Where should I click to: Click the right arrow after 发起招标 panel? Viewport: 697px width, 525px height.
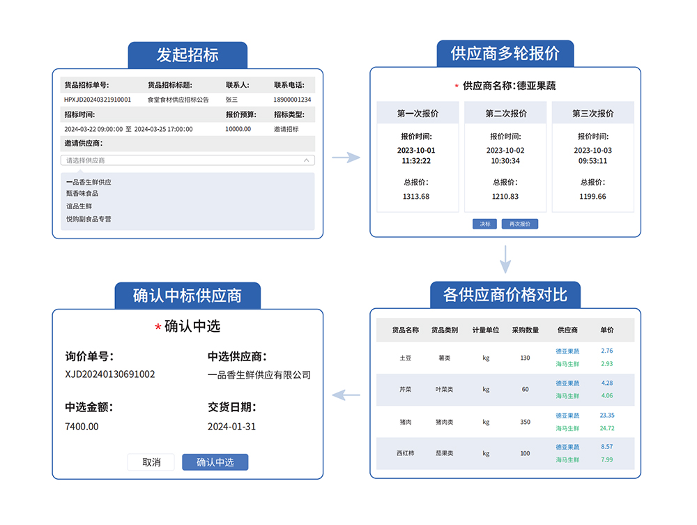[x=346, y=158]
